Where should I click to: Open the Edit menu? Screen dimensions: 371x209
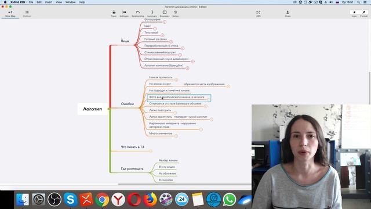pyautogui.click(x=39, y=2)
